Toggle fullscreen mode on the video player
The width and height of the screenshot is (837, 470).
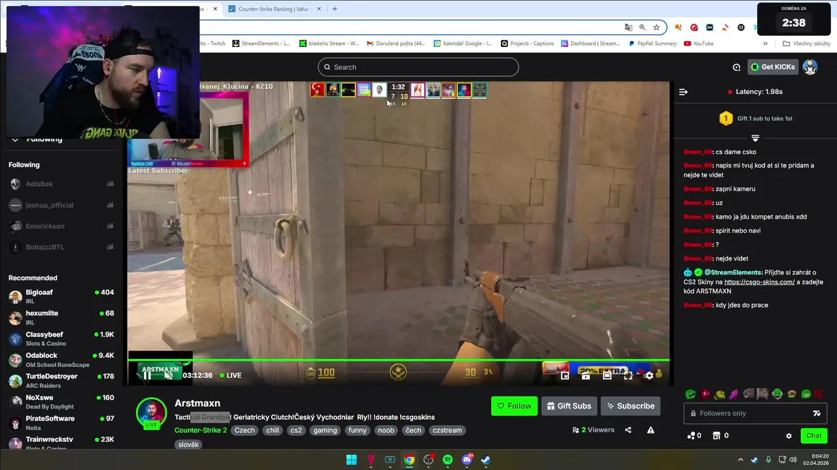(628, 375)
